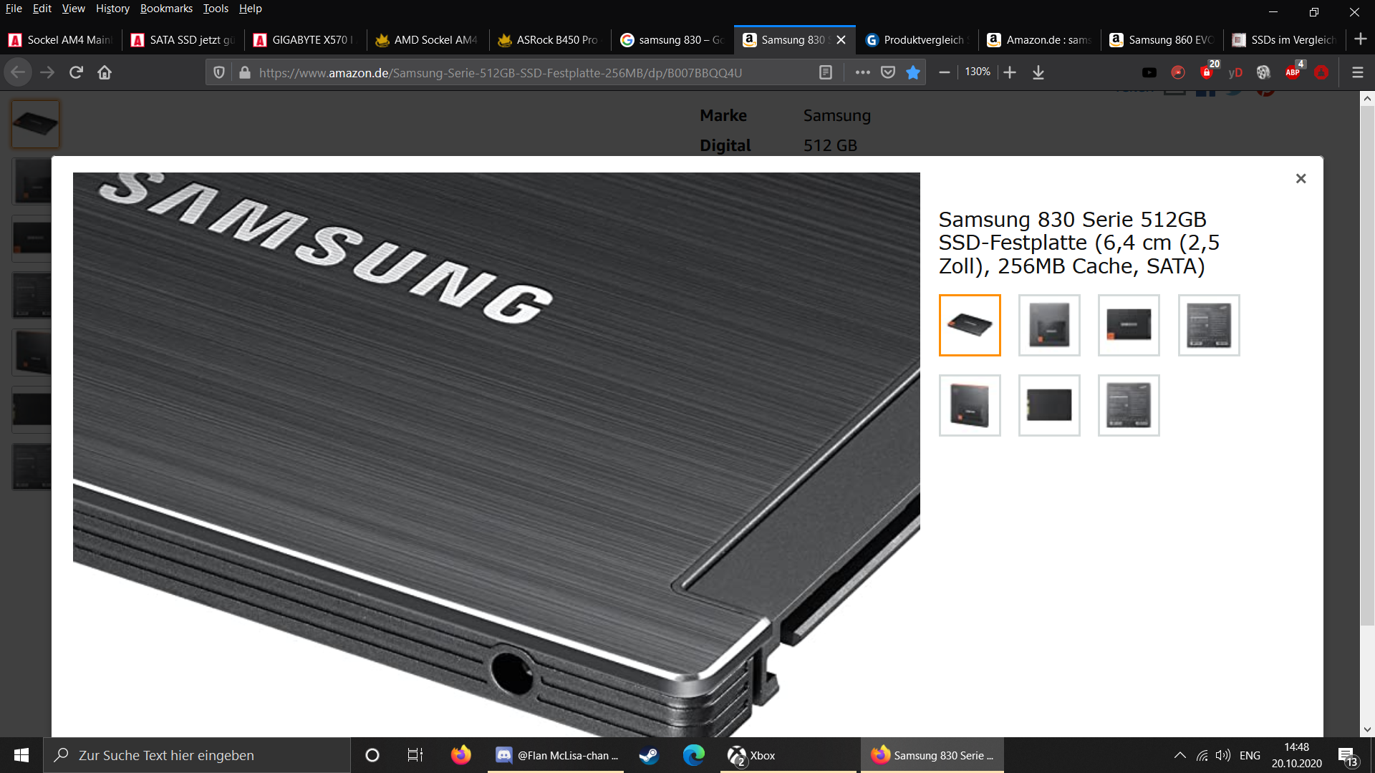Open Steam from the taskbar

tap(649, 755)
